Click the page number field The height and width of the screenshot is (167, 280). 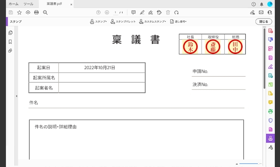click(116, 13)
